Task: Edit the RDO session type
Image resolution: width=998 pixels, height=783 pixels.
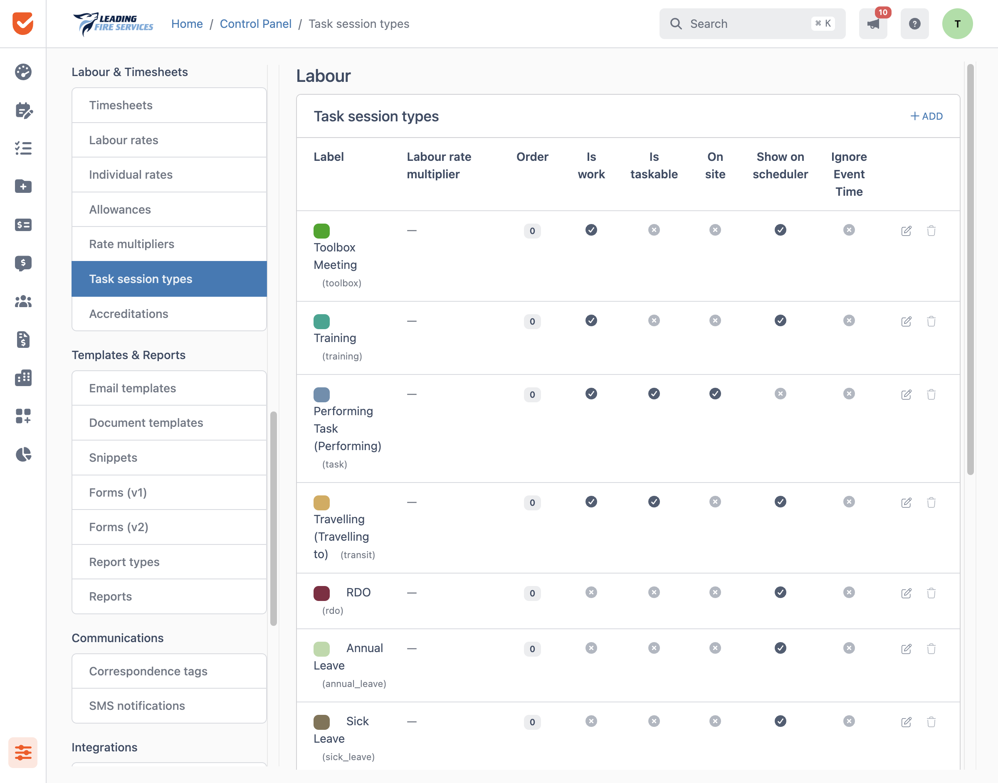Action: click(906, 593)
